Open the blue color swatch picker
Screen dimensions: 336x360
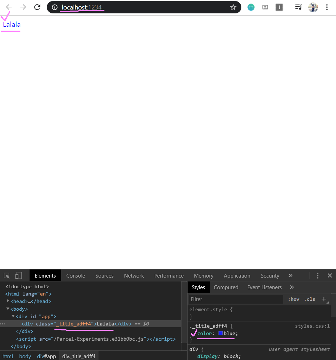click(221, 333)
